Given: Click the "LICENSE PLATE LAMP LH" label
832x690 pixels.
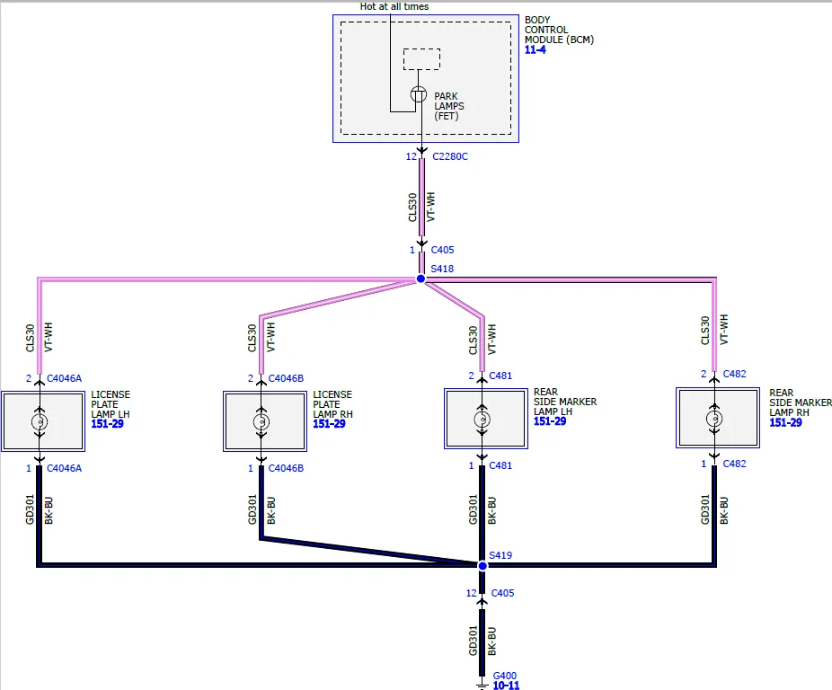Looking at the screenshot, I should (x=111, y=404).
